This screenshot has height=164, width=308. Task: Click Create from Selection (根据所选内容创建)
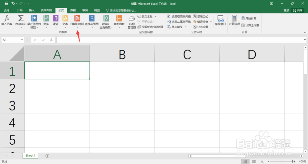150,27
